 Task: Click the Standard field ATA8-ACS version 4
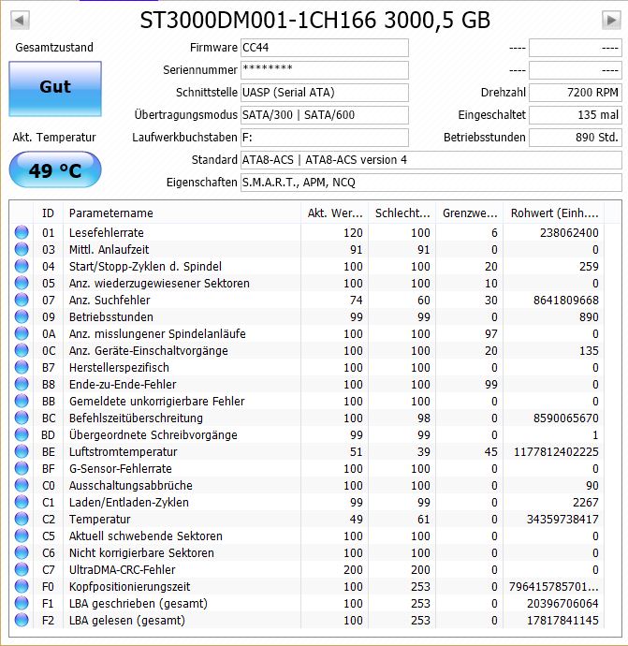431,160
